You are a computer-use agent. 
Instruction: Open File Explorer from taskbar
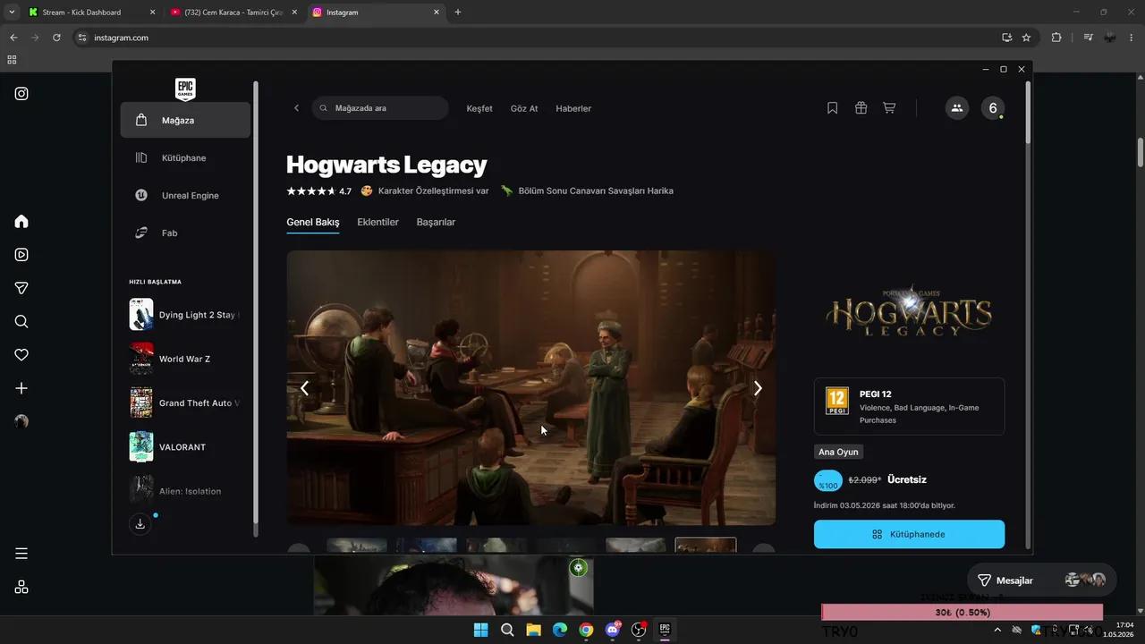tap(533, 630)
